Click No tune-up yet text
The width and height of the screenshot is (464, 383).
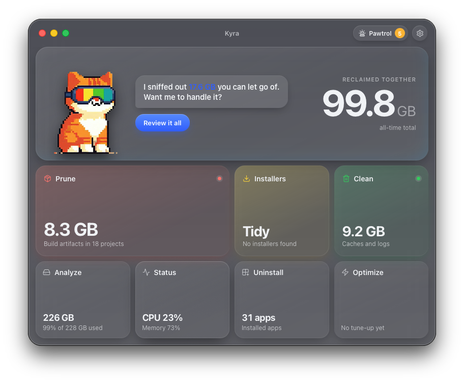(x=362, y=328)
